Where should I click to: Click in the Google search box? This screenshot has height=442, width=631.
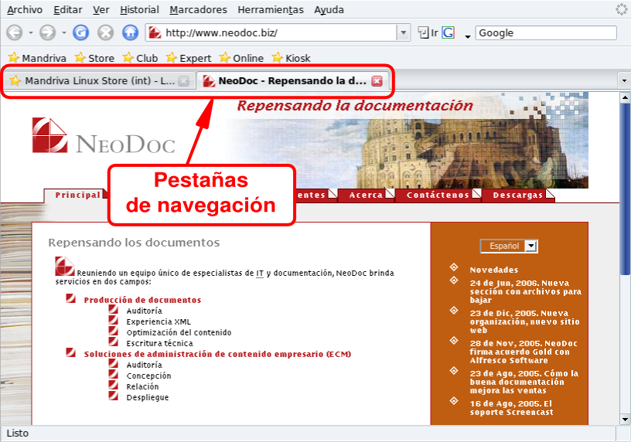[546, 32]
